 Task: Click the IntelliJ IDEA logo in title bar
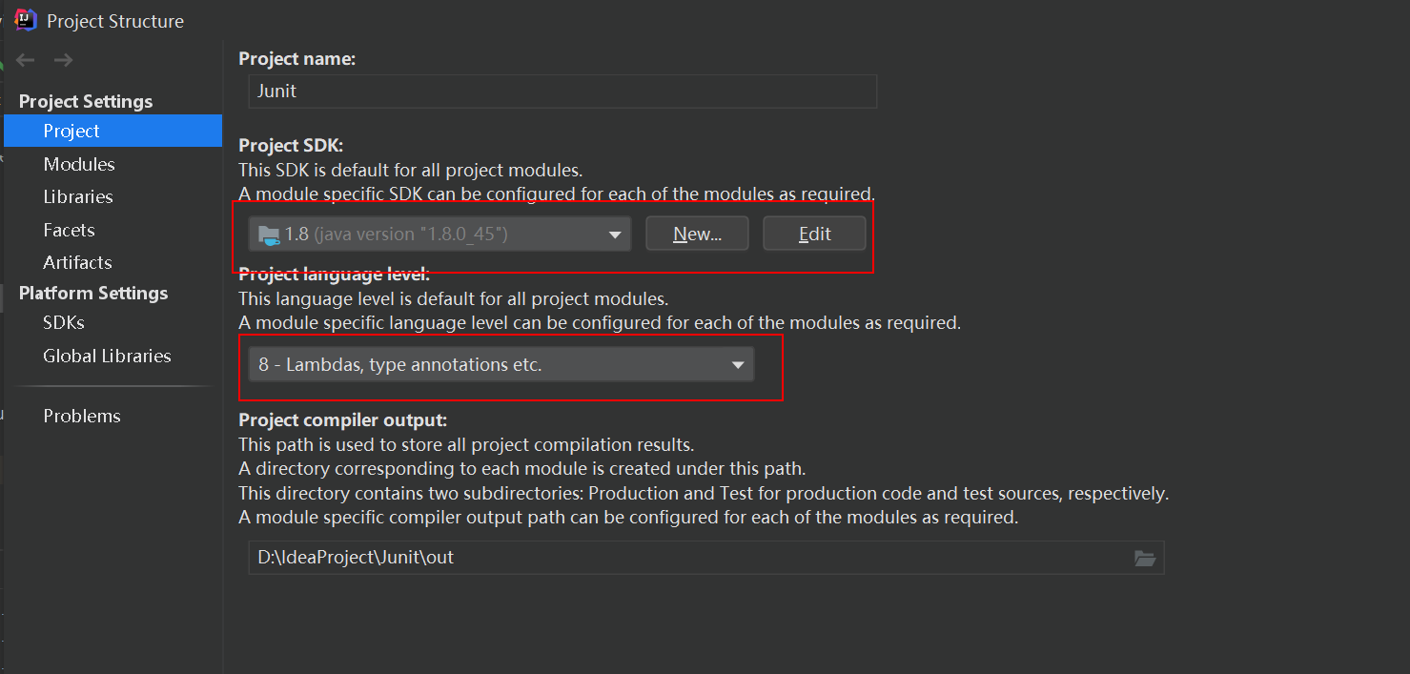tap(26, 20)
